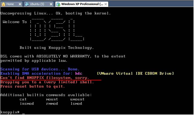Click the knoppix# shell prompt

coord(10,112)
